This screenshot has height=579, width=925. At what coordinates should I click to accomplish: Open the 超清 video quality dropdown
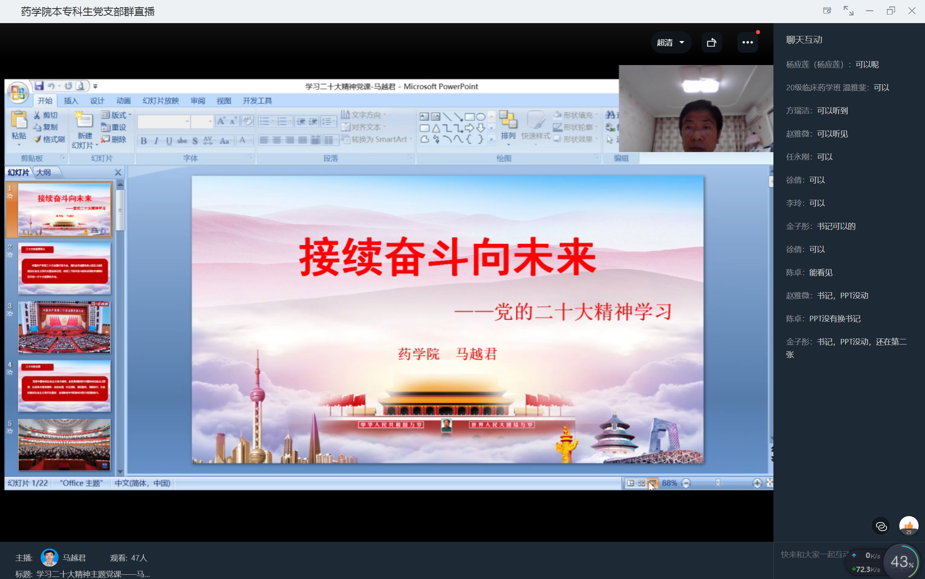click(x=671, y=42)
